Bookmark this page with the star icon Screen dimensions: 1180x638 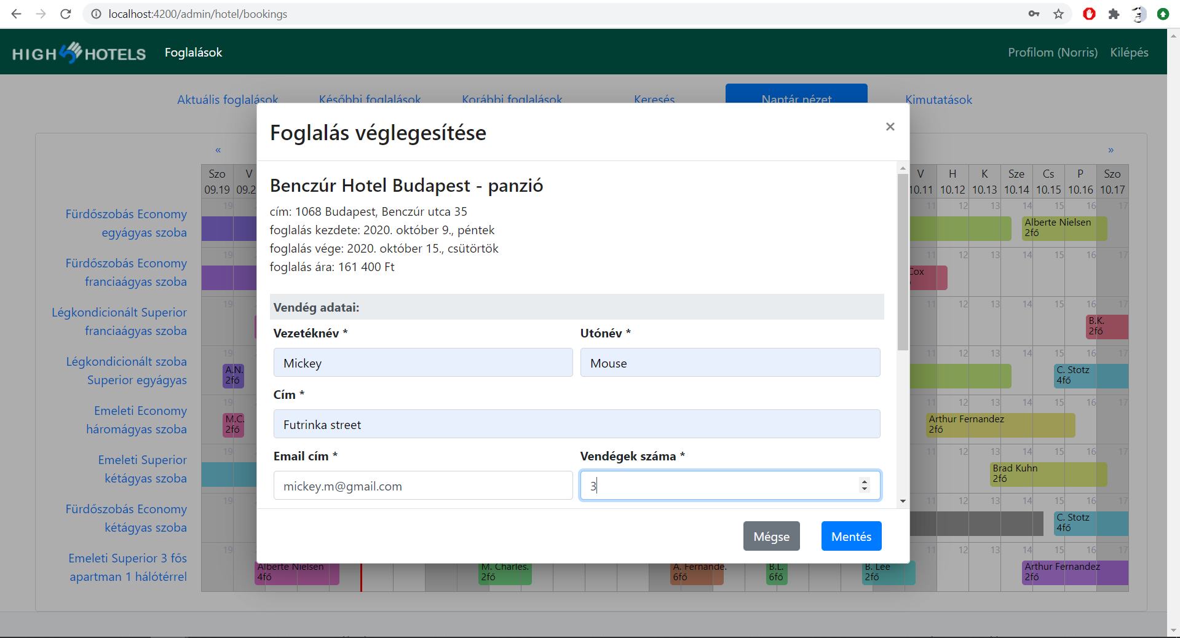point(1058,14)
